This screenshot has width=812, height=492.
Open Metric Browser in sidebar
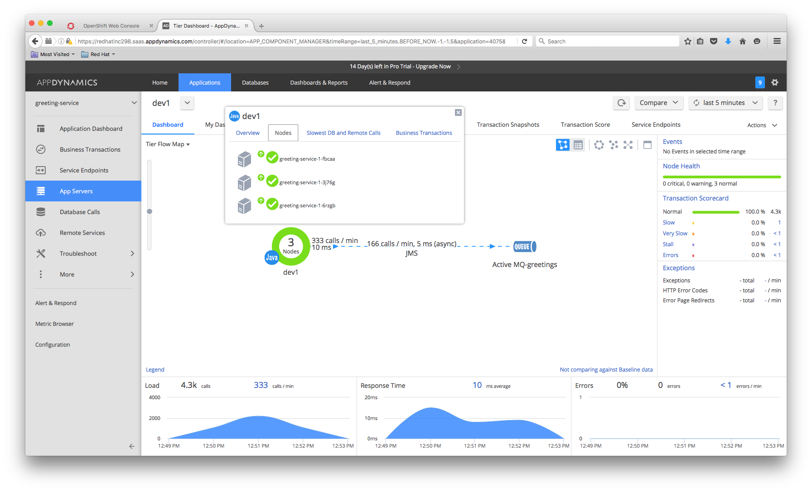pos(54,324)
